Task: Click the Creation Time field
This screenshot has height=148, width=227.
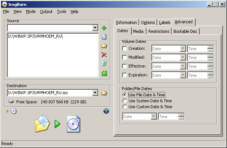Action: click(197, 49)
